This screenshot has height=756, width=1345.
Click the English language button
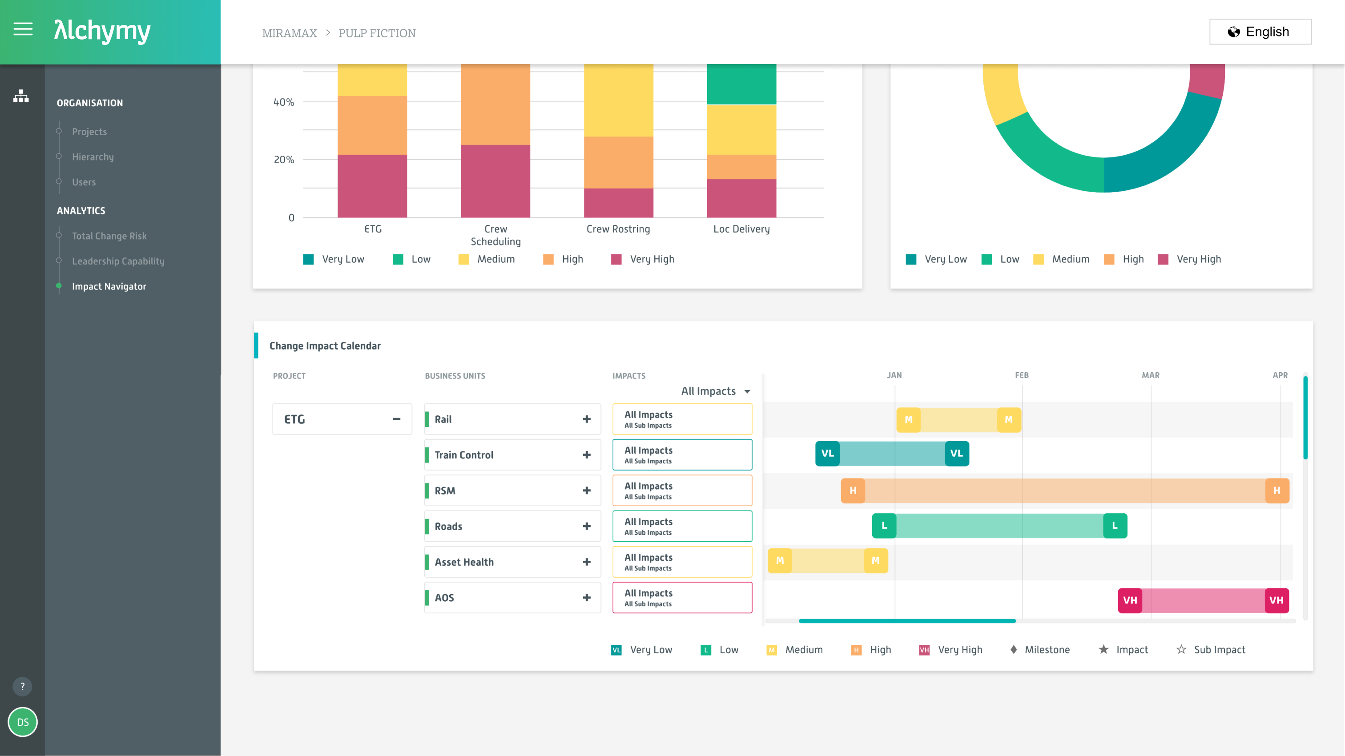1260,31
